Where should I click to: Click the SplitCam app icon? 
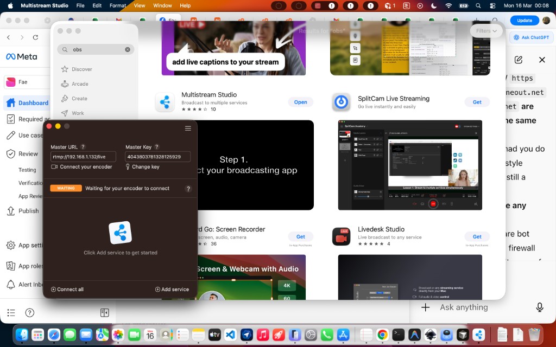[x=341, y=102]
